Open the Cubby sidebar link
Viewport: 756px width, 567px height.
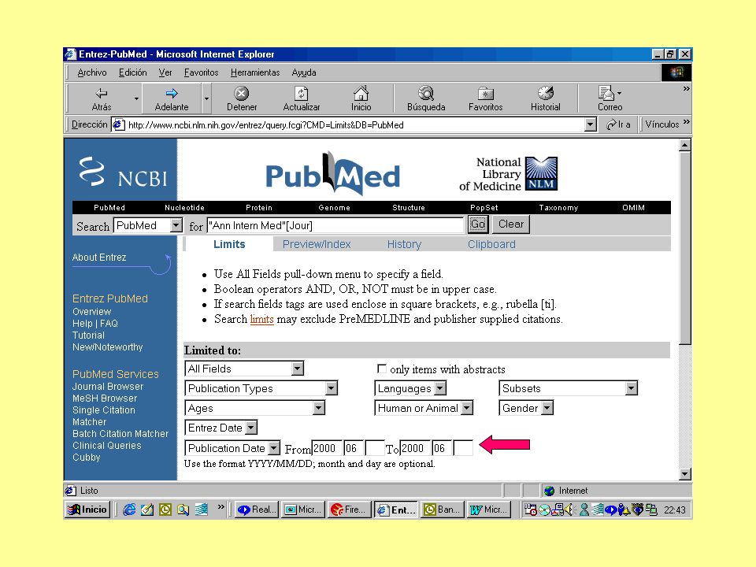(x=87, y=457)
